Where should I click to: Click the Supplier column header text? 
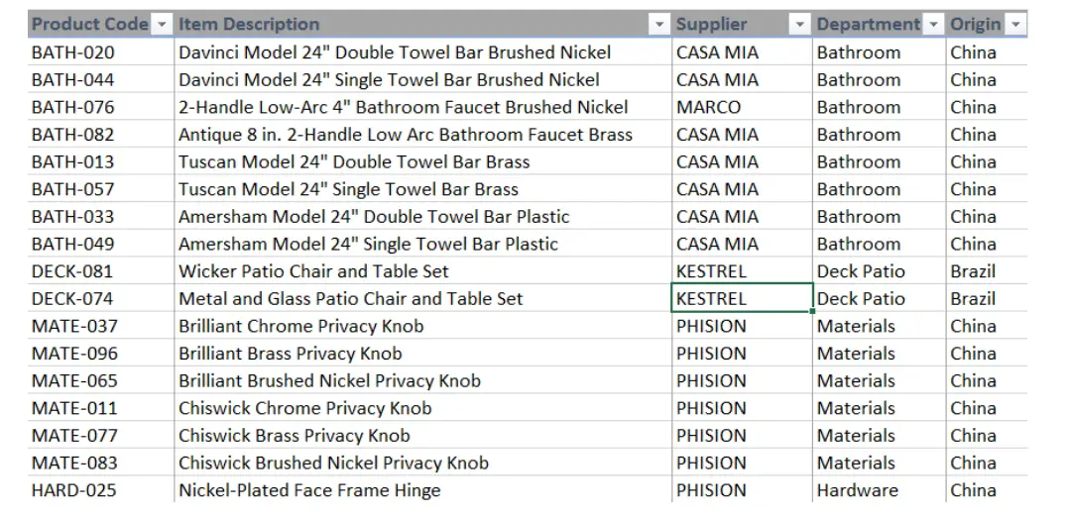coord(711,25)
